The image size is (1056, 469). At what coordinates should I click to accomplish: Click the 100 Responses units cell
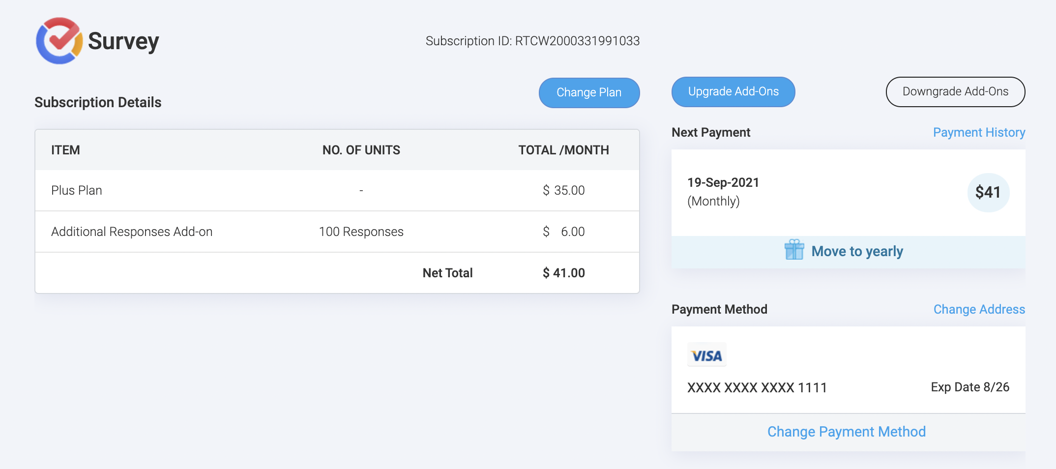point(361,232)
